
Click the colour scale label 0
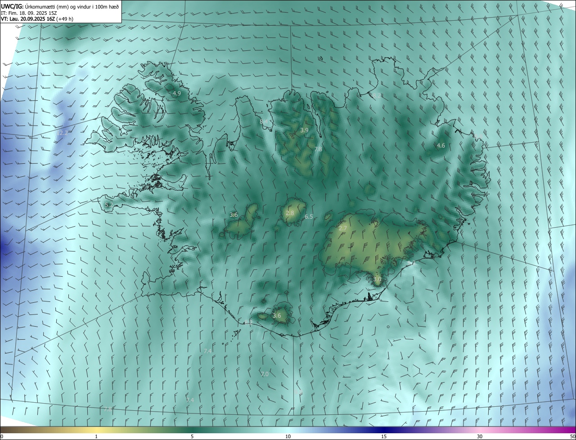click(x=2, y=436)
